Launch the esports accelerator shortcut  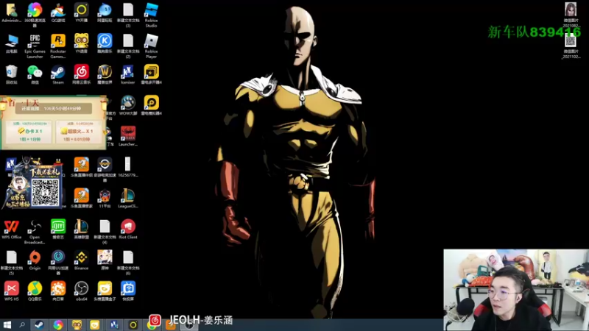pos(105,170)
